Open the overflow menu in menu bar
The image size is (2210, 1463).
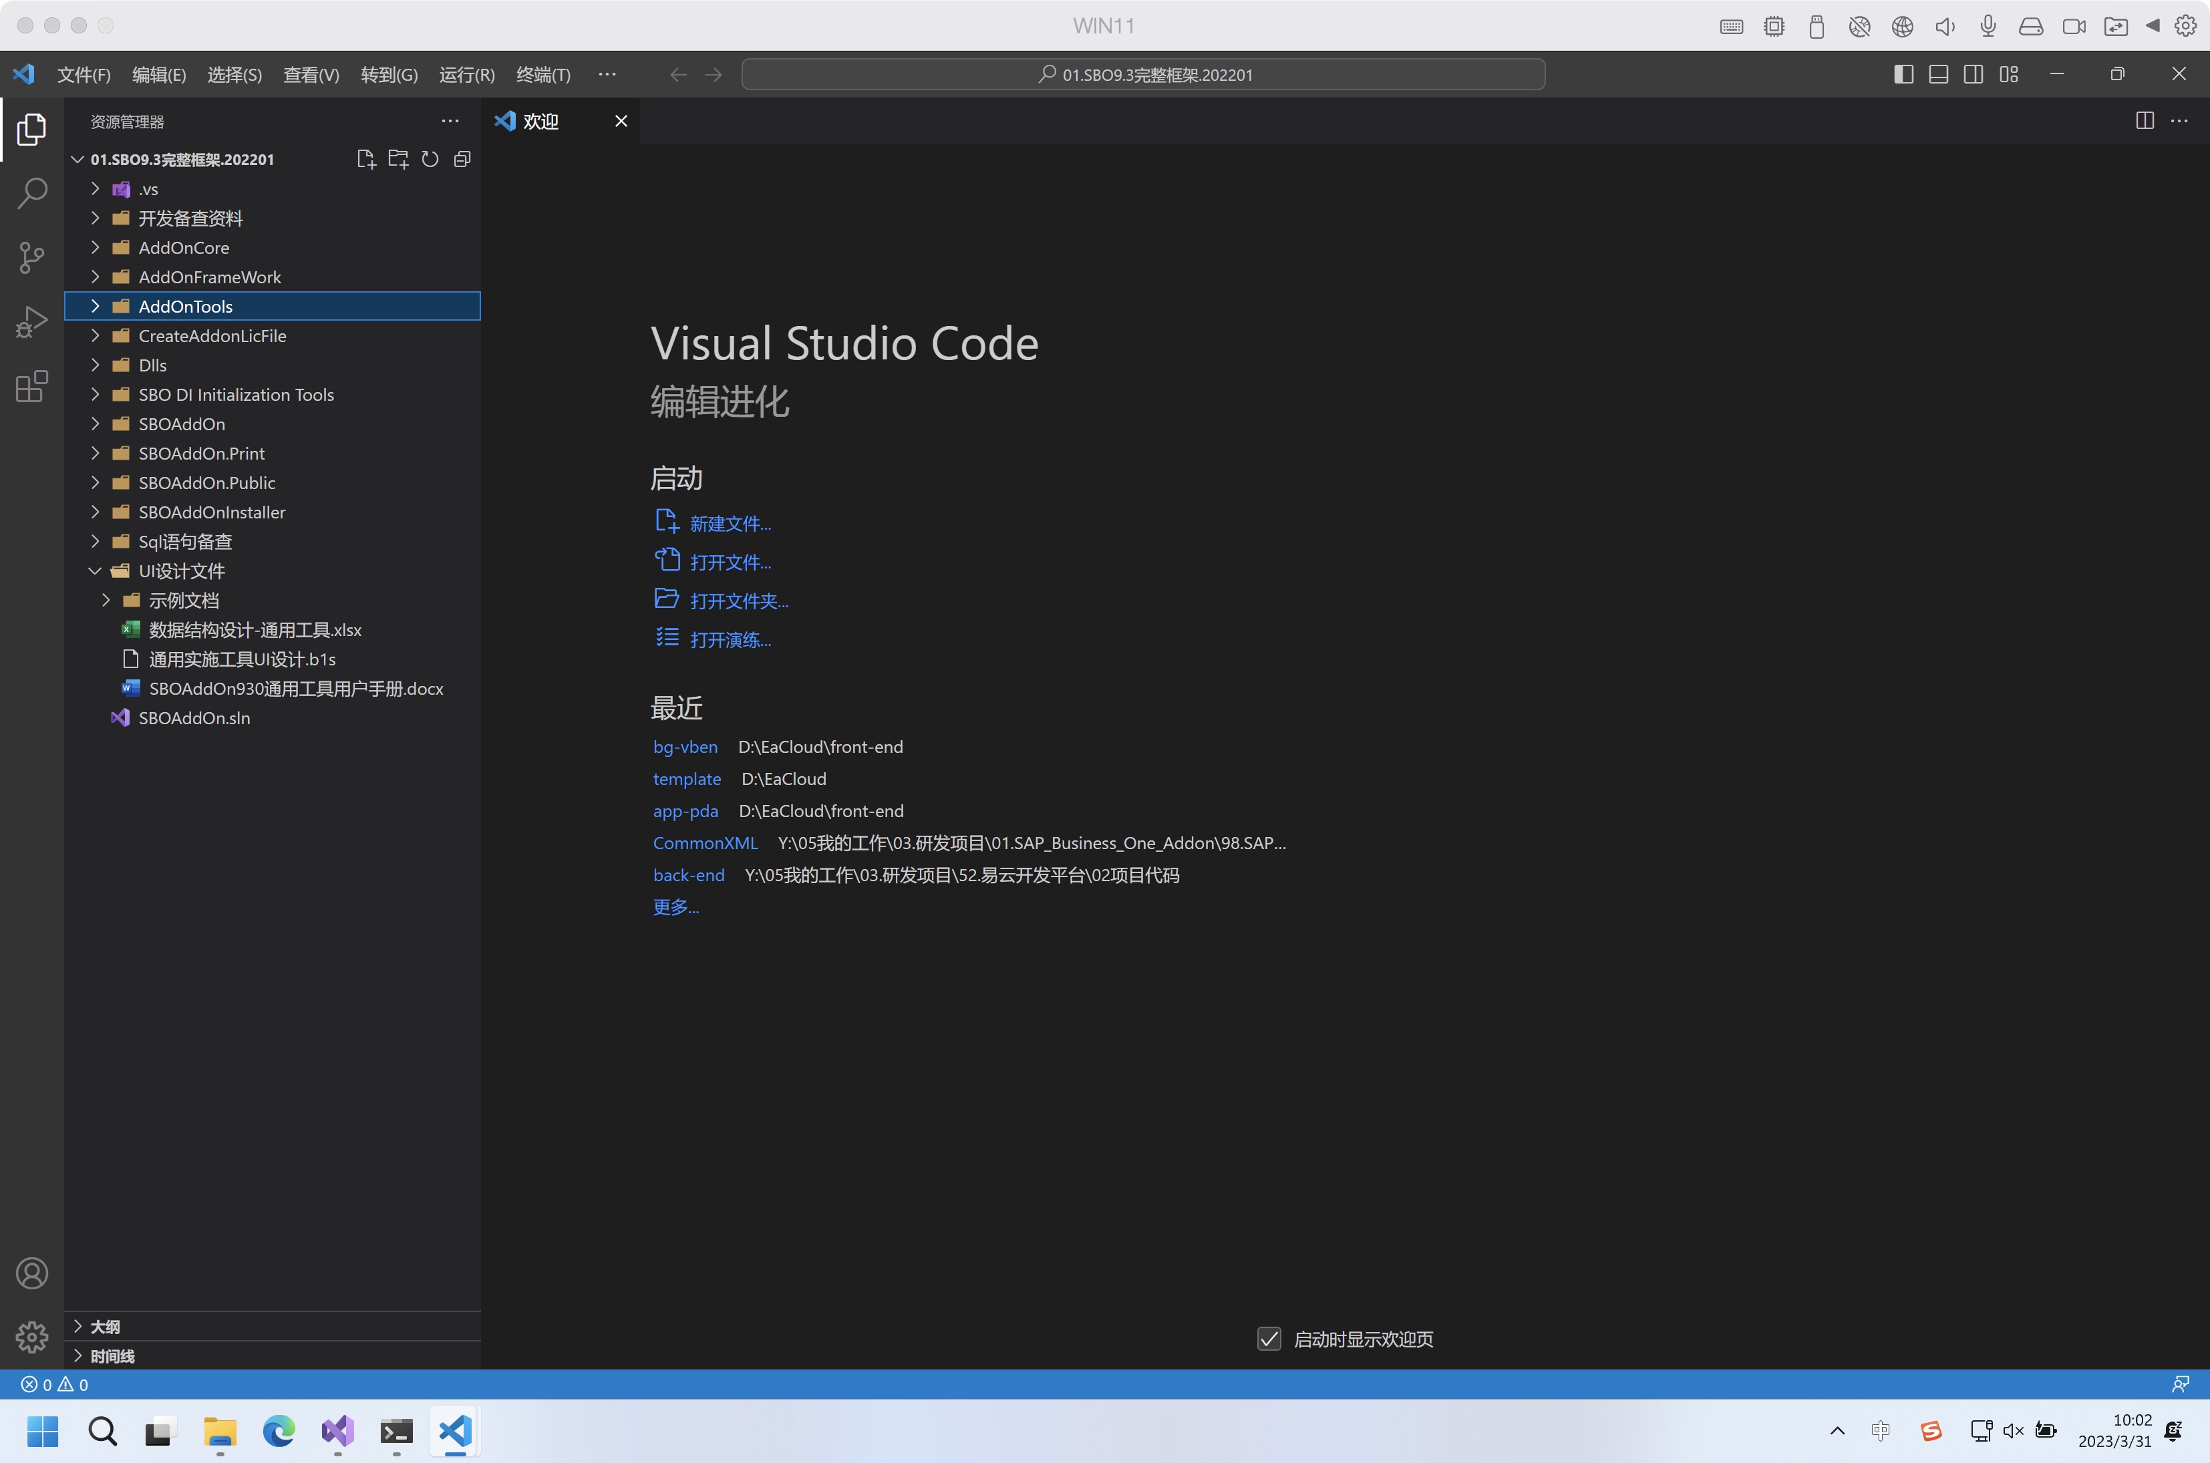coord(607,75)
